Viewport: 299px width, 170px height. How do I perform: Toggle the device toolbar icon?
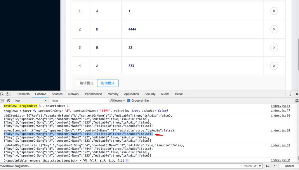[x=8, y=94]
